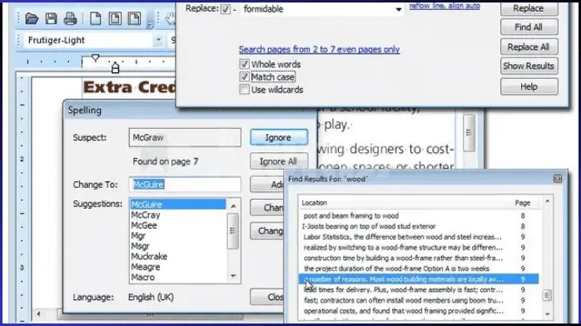The height and width of the screenshot is (326, 581).
Task: Close the Find Results window
Action: click(x=558, y=179)
